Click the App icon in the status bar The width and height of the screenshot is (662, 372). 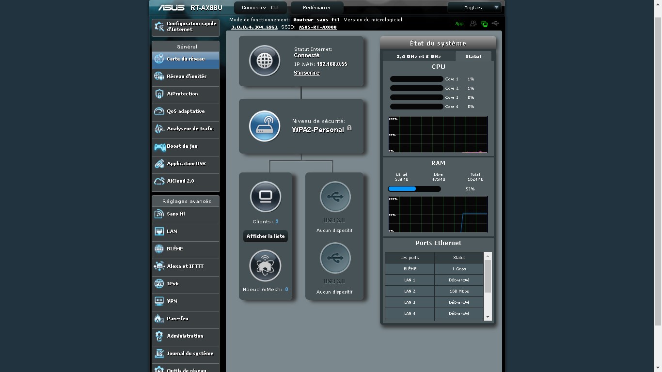point(459,24)
